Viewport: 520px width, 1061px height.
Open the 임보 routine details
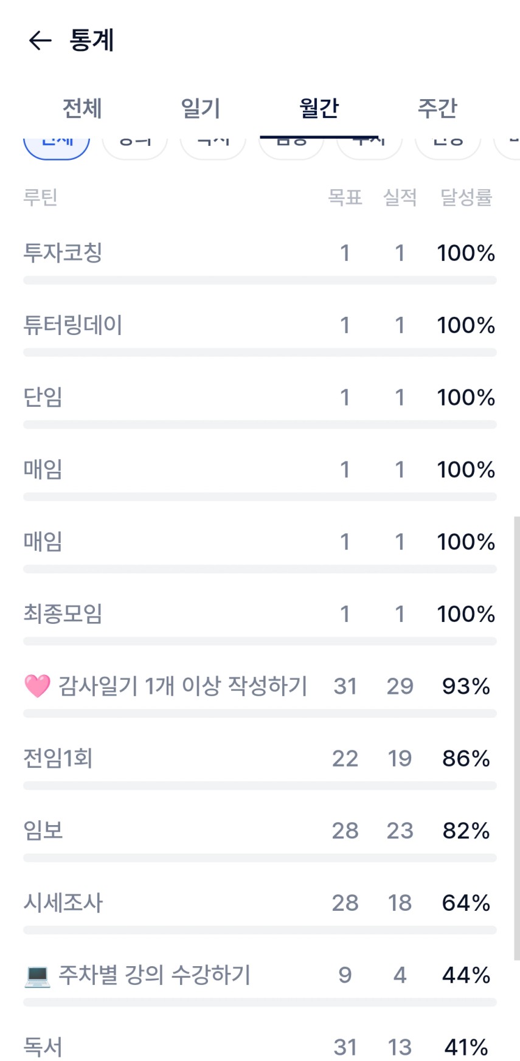(x=43, y=831)
